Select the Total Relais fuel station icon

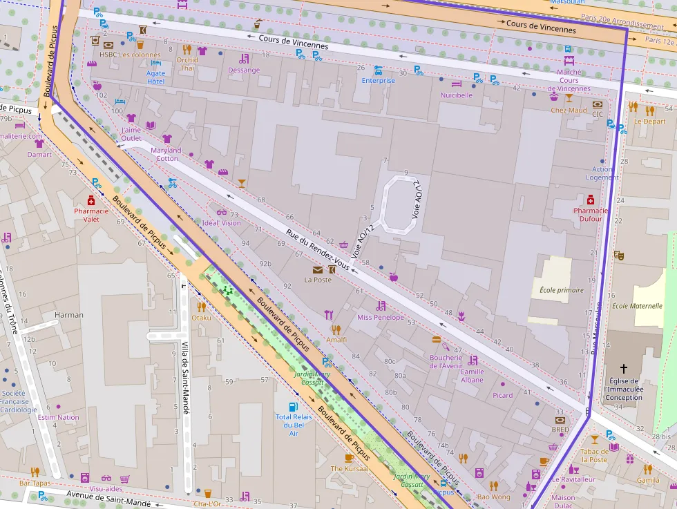(294, 407)
